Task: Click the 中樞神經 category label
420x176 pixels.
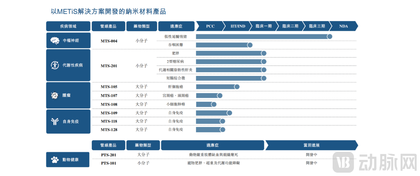Action: pos(71,41)
